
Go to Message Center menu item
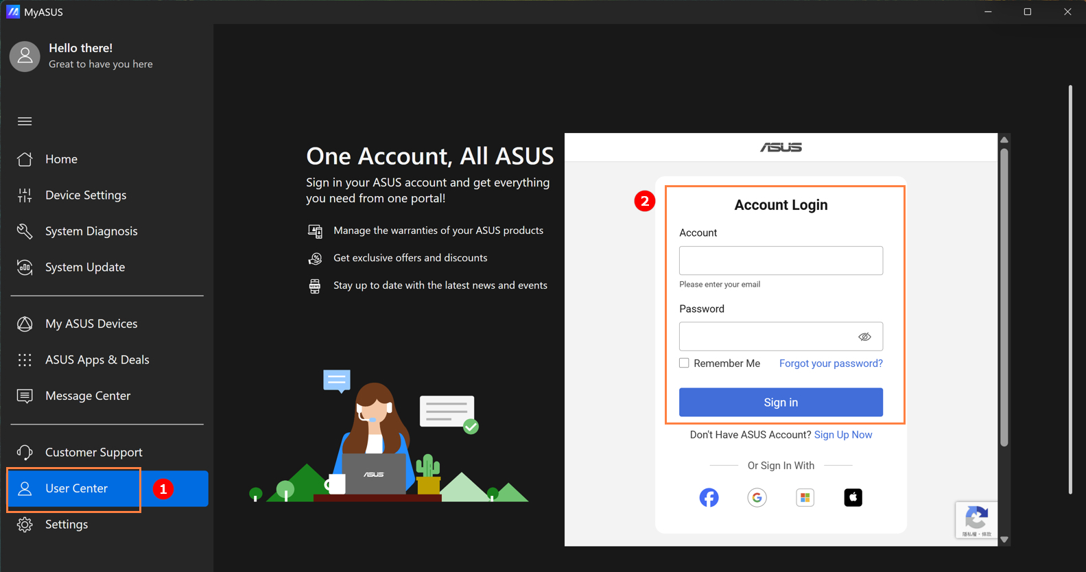click(x=87, y=396)
